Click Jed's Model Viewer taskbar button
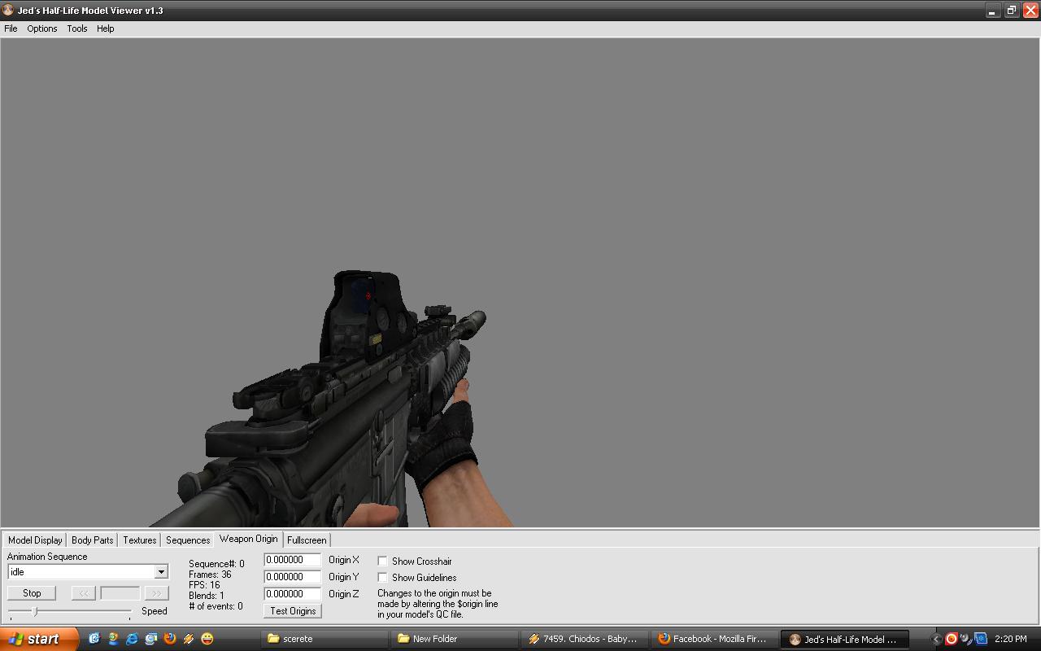1041x651 pixels. tap(843, 639)
